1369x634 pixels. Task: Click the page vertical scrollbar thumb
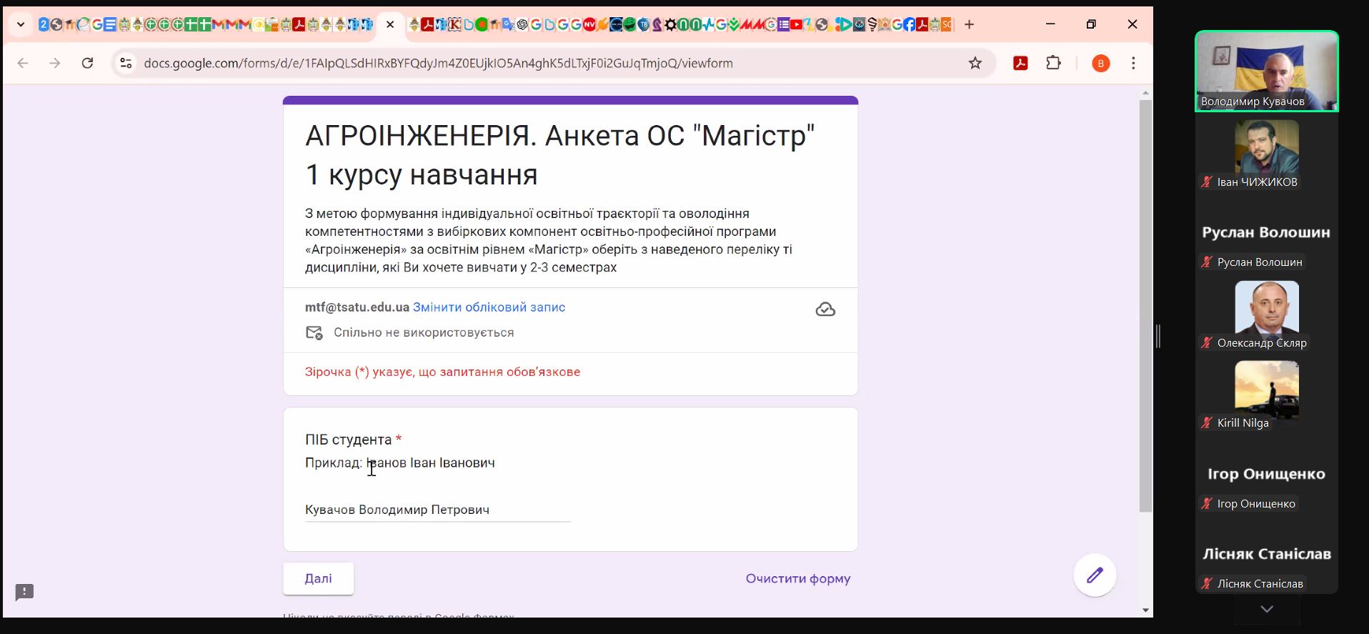point(1145,306)
